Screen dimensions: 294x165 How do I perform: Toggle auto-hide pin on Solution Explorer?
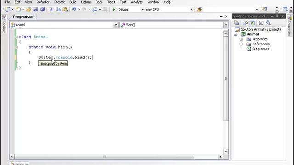pos(277,16)
